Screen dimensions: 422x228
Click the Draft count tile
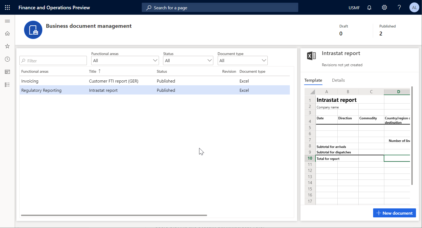coord(344,30)
